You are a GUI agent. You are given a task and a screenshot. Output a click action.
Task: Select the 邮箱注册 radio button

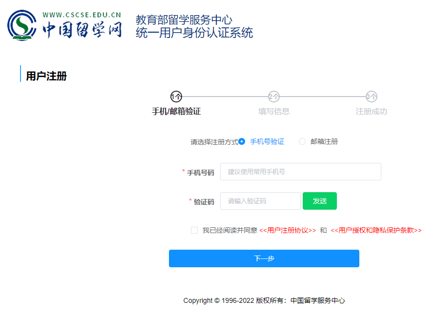coord(302,141)
